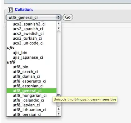Choose utf8_bin from the list
This screenshot has width=131, height=123.
click(32, 67)
